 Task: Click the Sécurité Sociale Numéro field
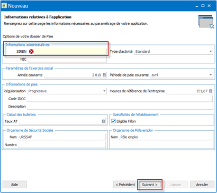pyautogui.click(x=62, y=145)
